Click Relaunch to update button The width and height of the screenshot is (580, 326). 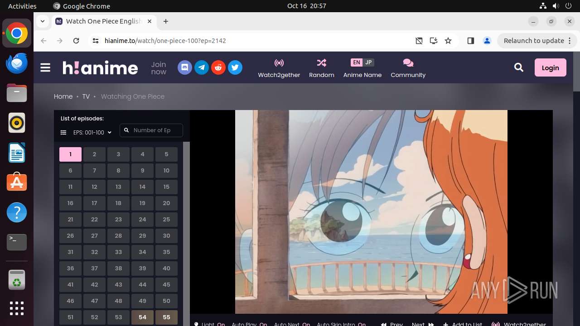click(x=534, y=41)
